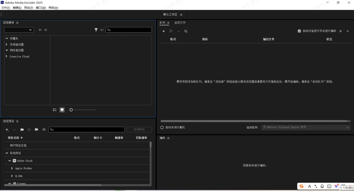Collapse the 网络驱动器 tree node

(7, 50)
